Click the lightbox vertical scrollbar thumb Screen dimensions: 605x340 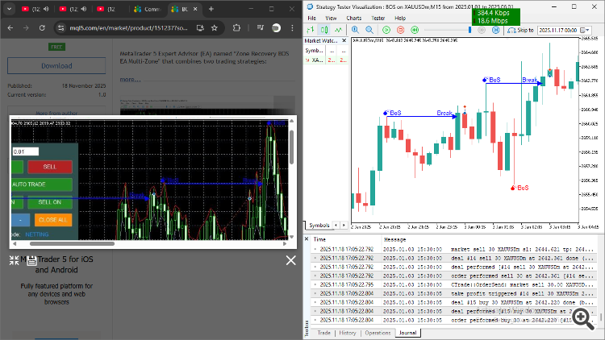[x=292, y=147]
